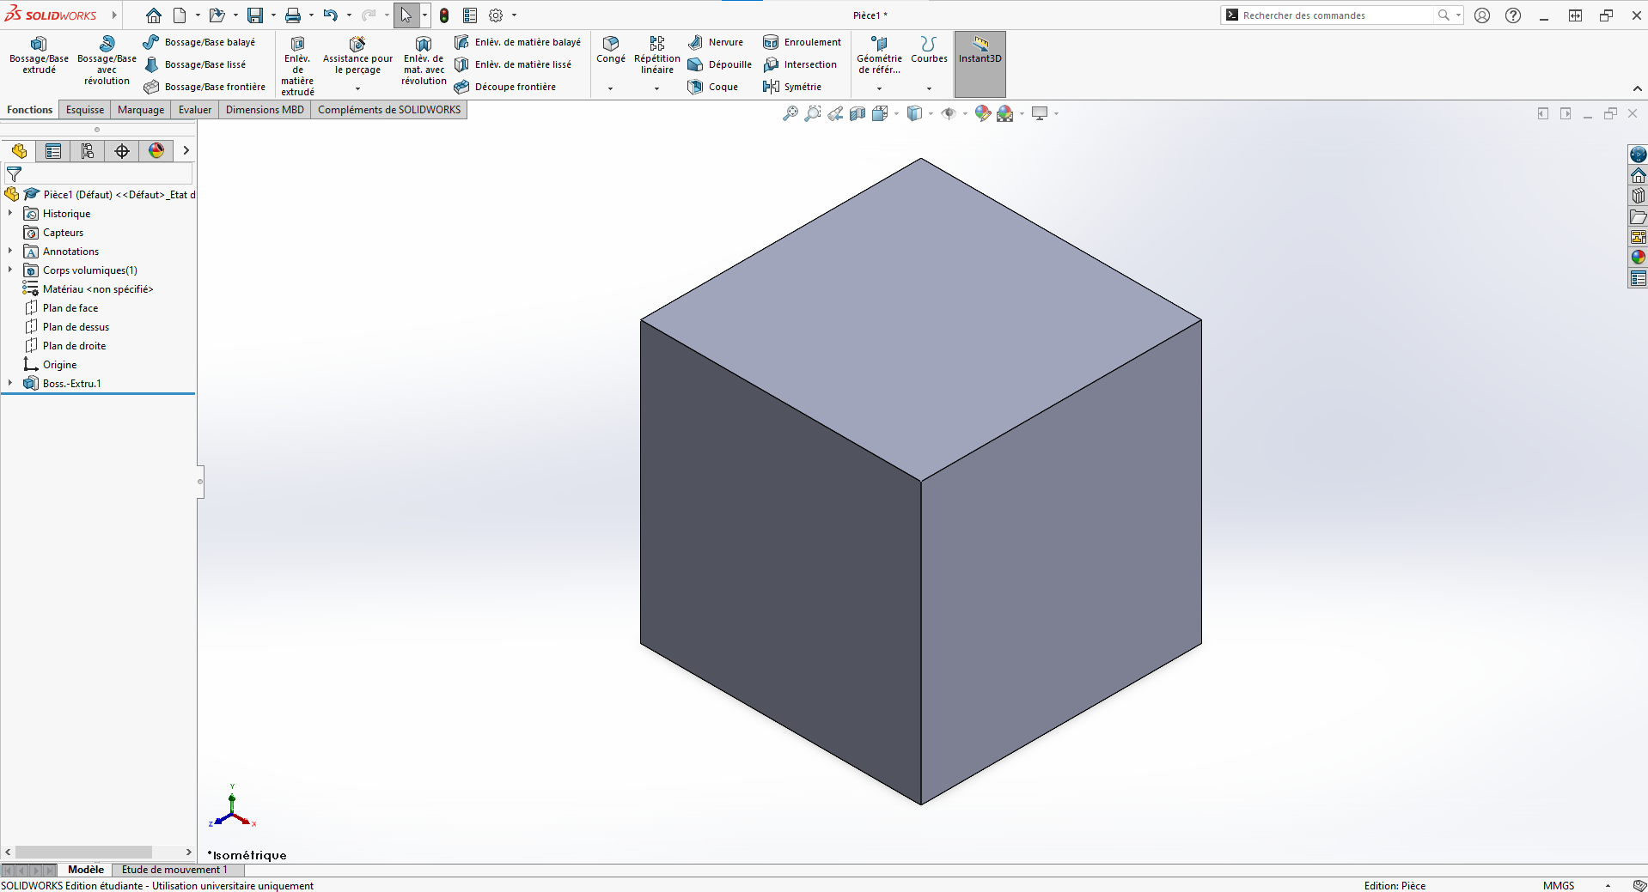Click the Intersection tool

[x=800, y=64]
